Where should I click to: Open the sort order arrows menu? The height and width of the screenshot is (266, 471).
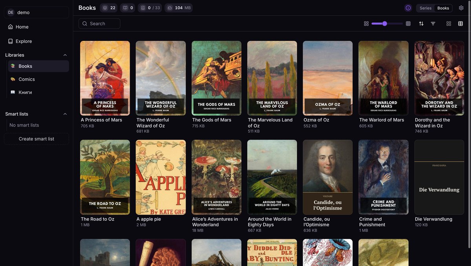pyautogui.click(x=421, y=24)
